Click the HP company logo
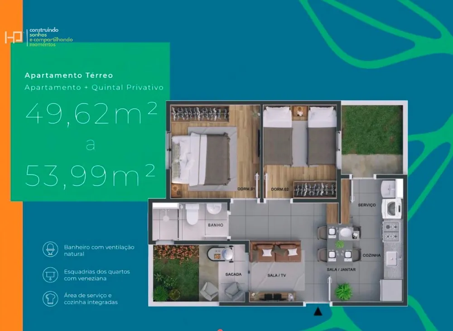Image resolution: width=453 pixels, height=331 pixels. [x=14, y=37]
